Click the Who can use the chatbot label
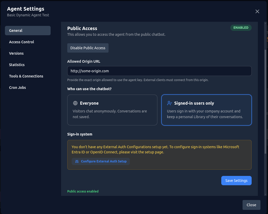The image size is (268, 214). (89, 89)
